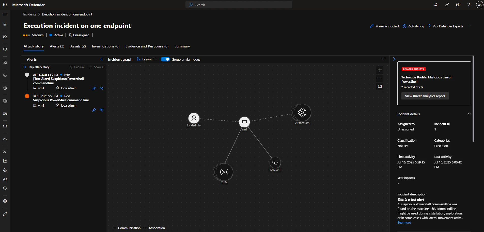Open the app launcher waffle icon
Image resolution: width=484 pixels, height=232 pixels.
click(x=5, y=5)
